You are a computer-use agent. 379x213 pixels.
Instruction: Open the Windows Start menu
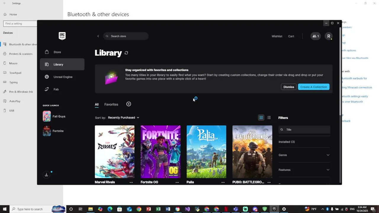[5, 209]
